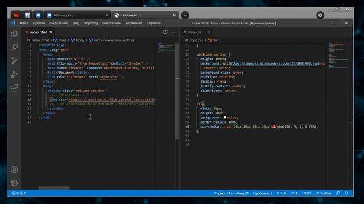The width and height of the screenshot is (364, 204).
Task: Change file encoding UTF-8
Action: click(x=281, y=193)
